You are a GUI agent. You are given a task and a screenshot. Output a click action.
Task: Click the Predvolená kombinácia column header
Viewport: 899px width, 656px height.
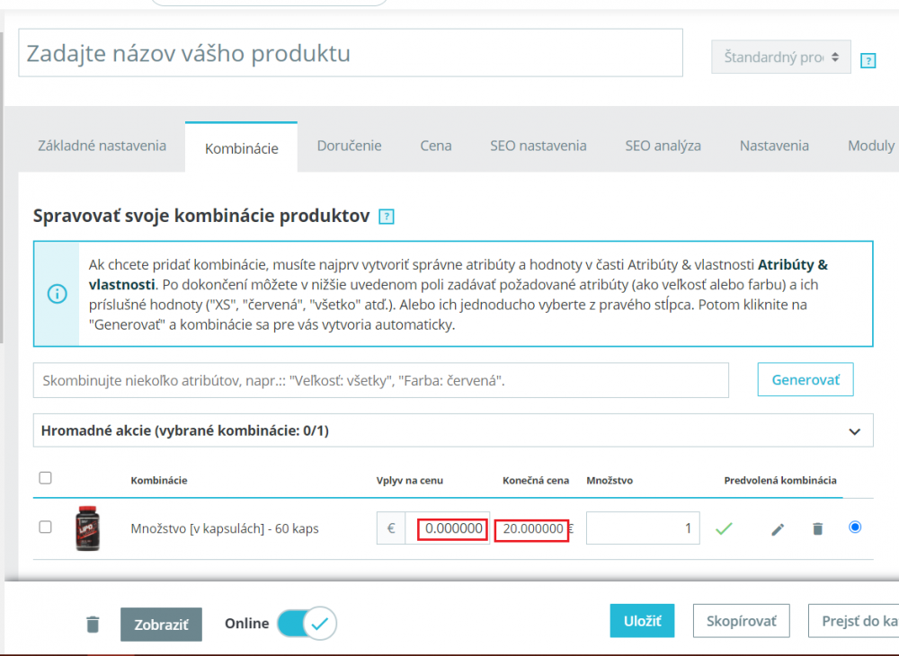click(x=779, y=480)
